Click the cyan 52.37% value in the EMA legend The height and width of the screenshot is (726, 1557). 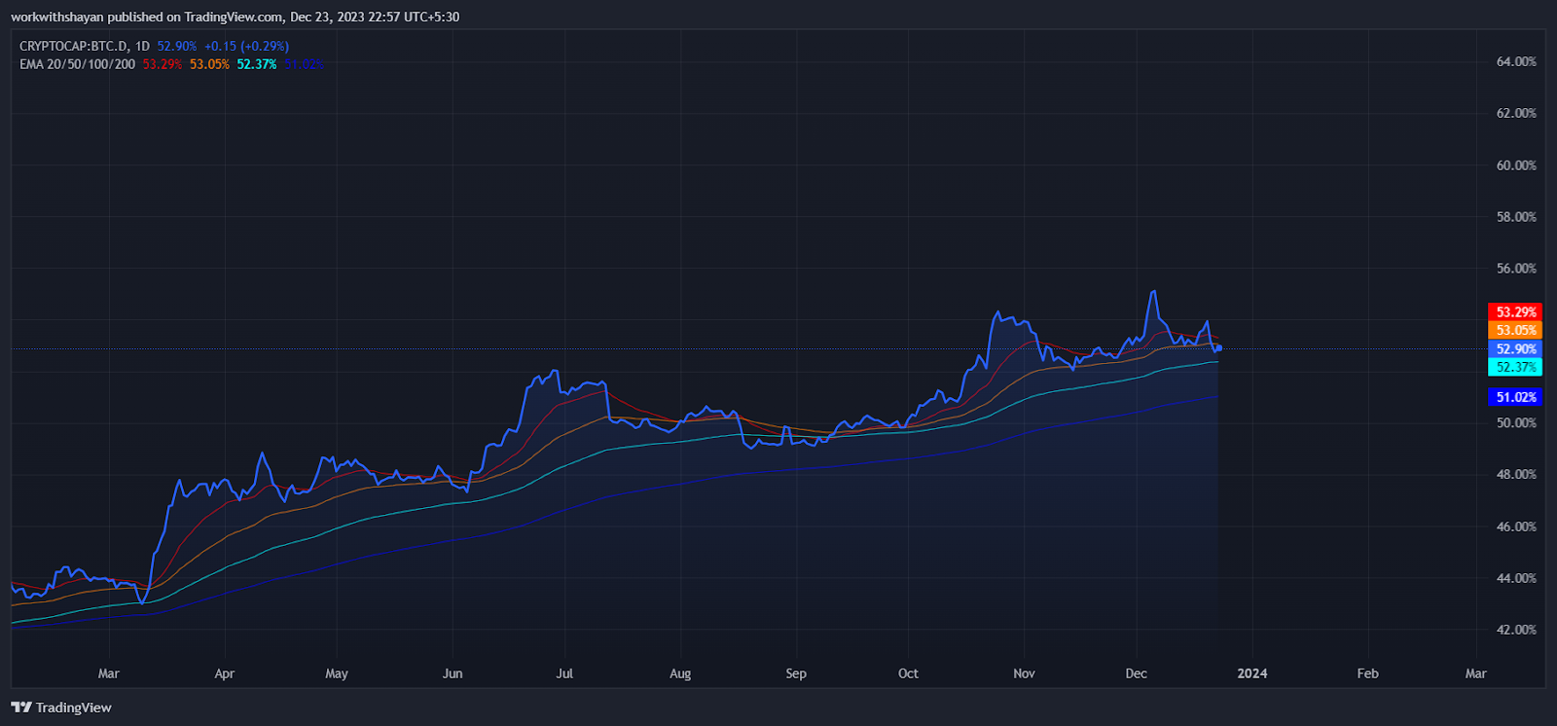click(x=257, y=64)
